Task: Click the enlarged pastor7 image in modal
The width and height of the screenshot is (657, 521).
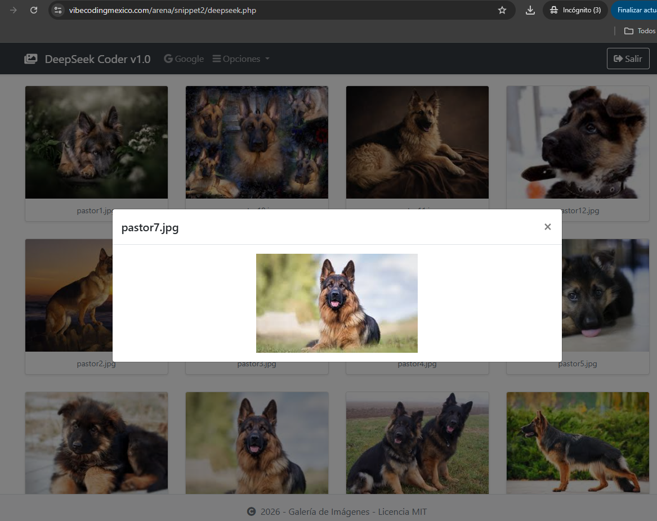Action: pos(337,303)
